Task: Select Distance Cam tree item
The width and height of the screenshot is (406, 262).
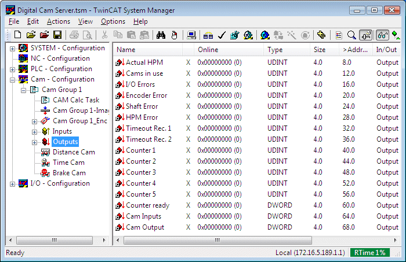Action: click(x=74, y=152)
